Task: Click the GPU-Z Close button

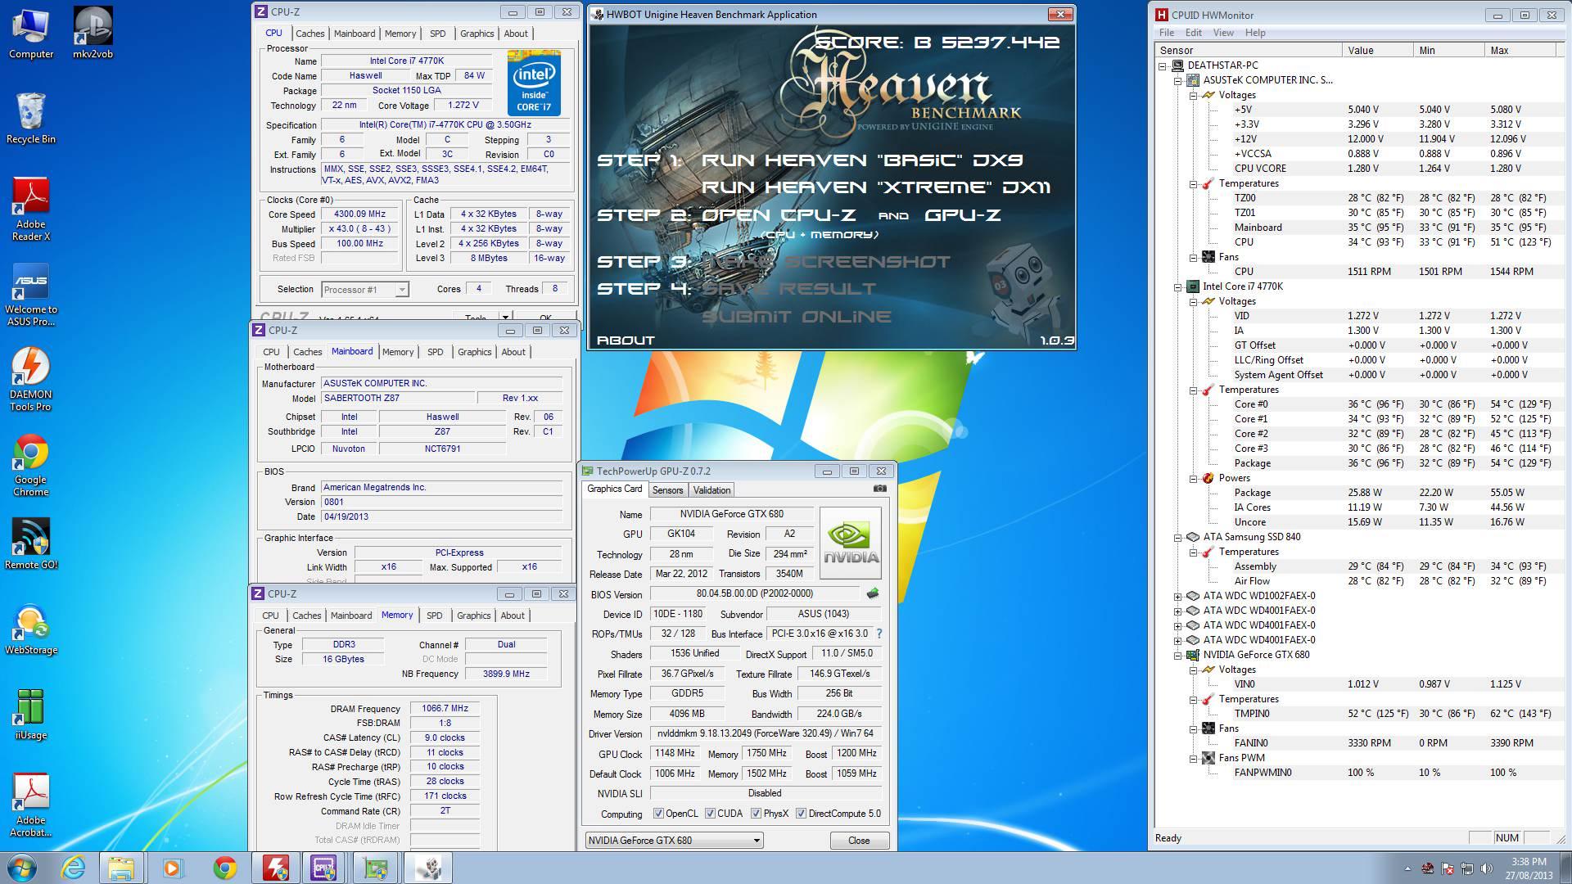Action: [859, 840]
